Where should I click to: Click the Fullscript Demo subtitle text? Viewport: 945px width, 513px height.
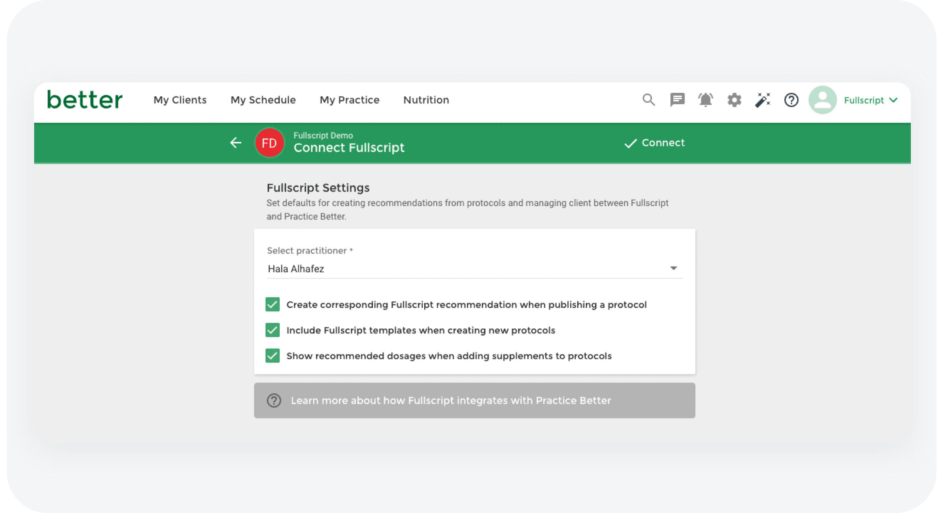click(323, 136)
